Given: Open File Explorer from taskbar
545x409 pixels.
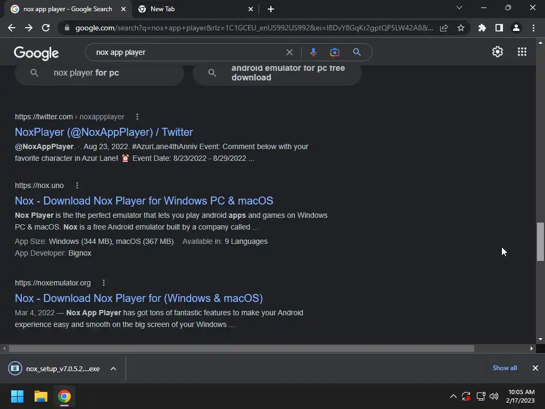Looking at the screenshot, I should point(40,396).
